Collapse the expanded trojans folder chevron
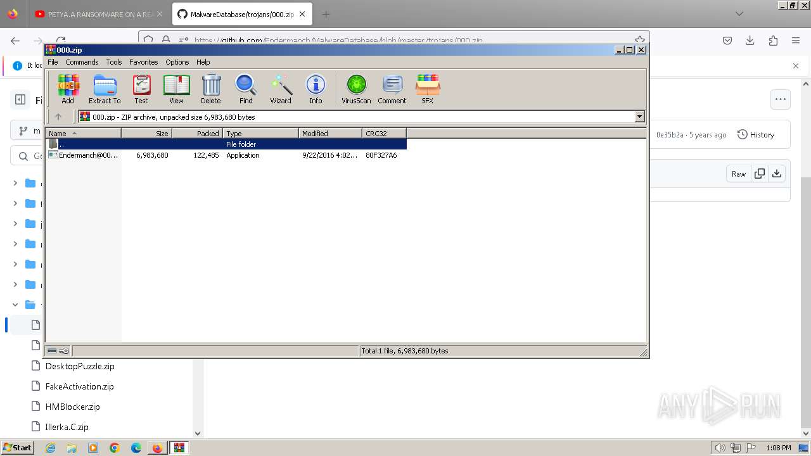The width and height of the screenshot is (811, 456). pos(15,305)
